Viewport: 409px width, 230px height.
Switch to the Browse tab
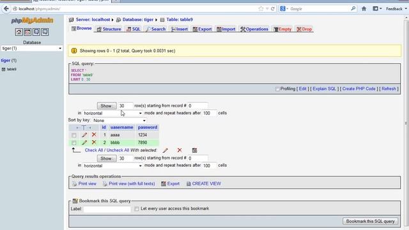pos(81,28)
